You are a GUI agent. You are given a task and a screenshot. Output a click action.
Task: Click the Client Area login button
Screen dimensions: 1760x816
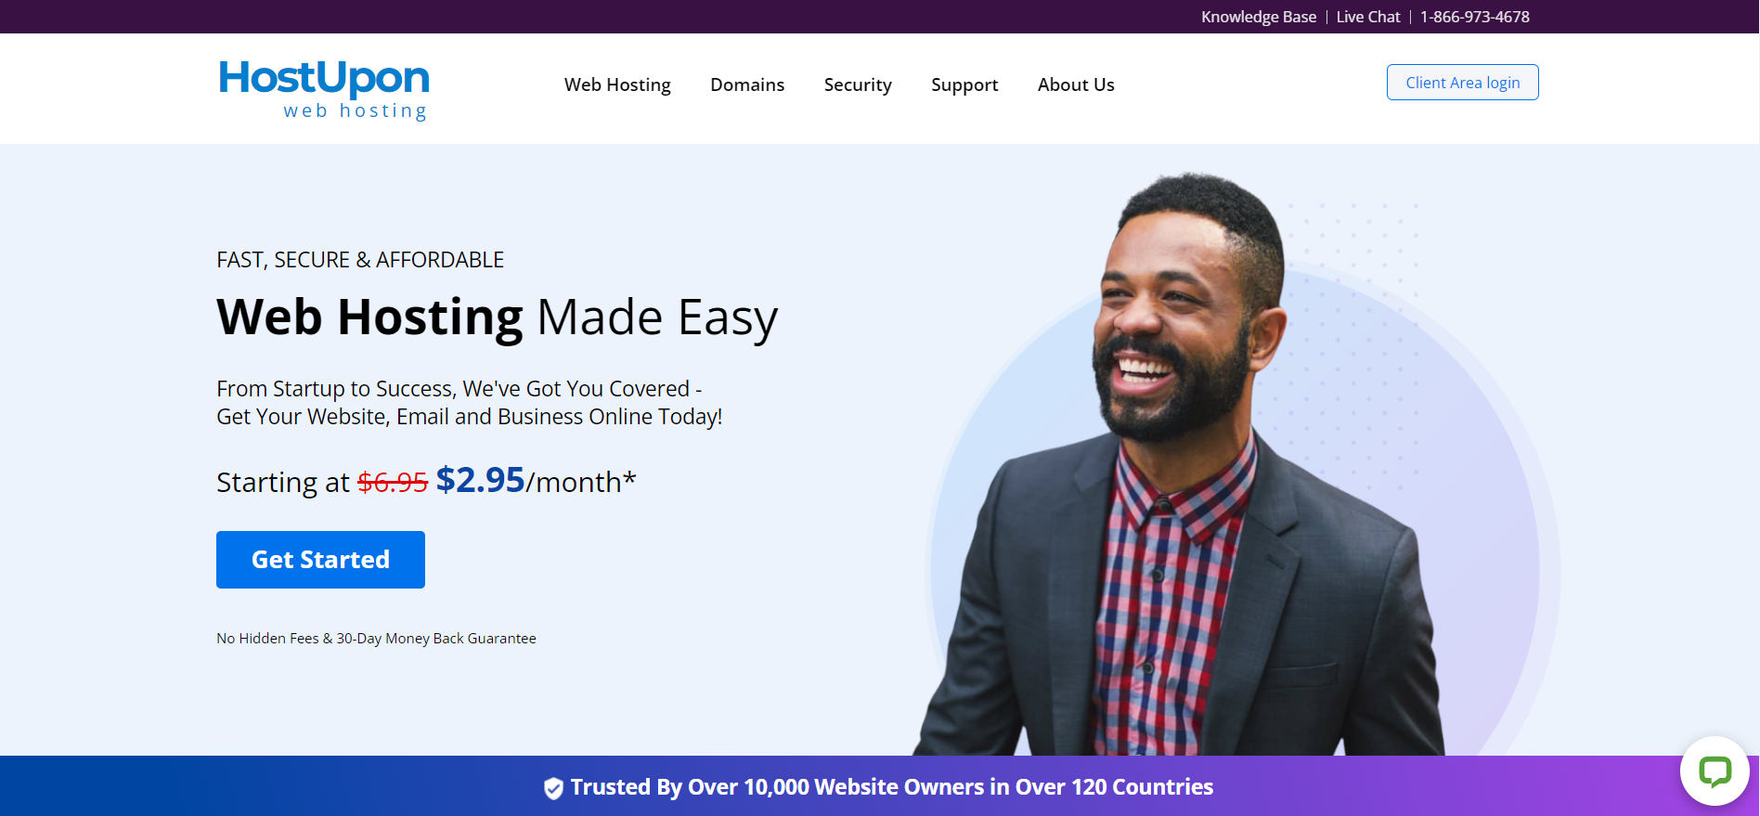point(1462,83)
